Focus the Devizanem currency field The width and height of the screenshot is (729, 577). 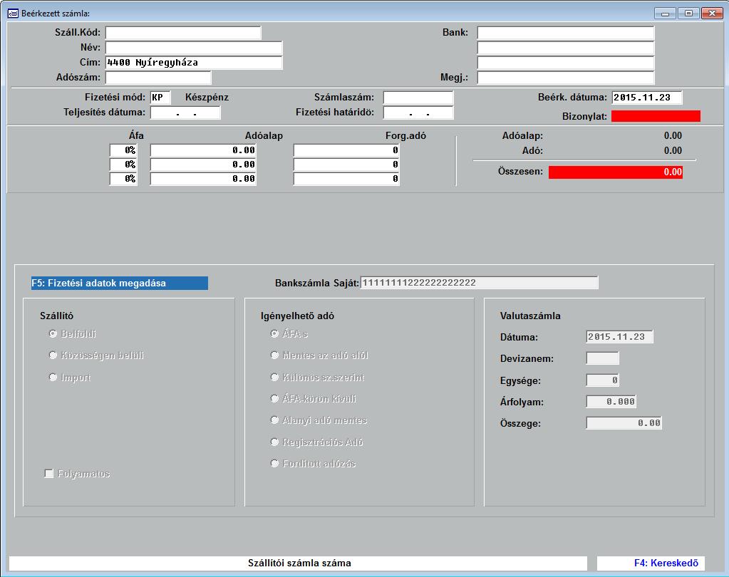coord(603,358)
